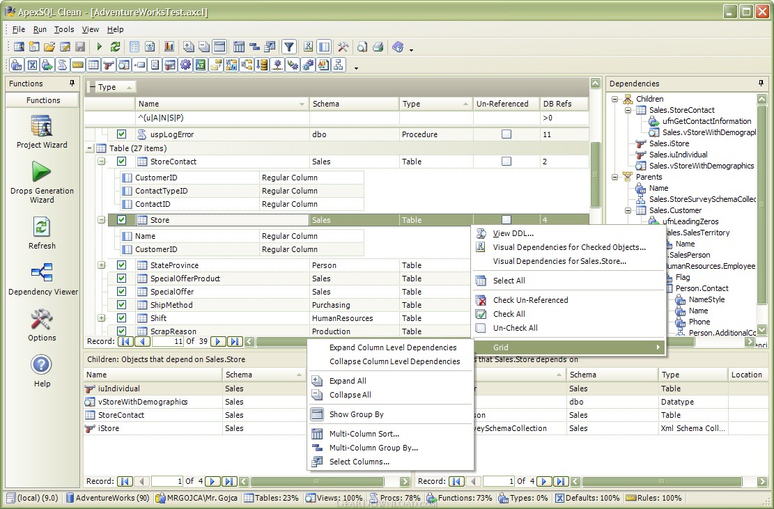Collapse the StoreContact row columns
Screen dimensions: 774x509
tap(101, 162)
